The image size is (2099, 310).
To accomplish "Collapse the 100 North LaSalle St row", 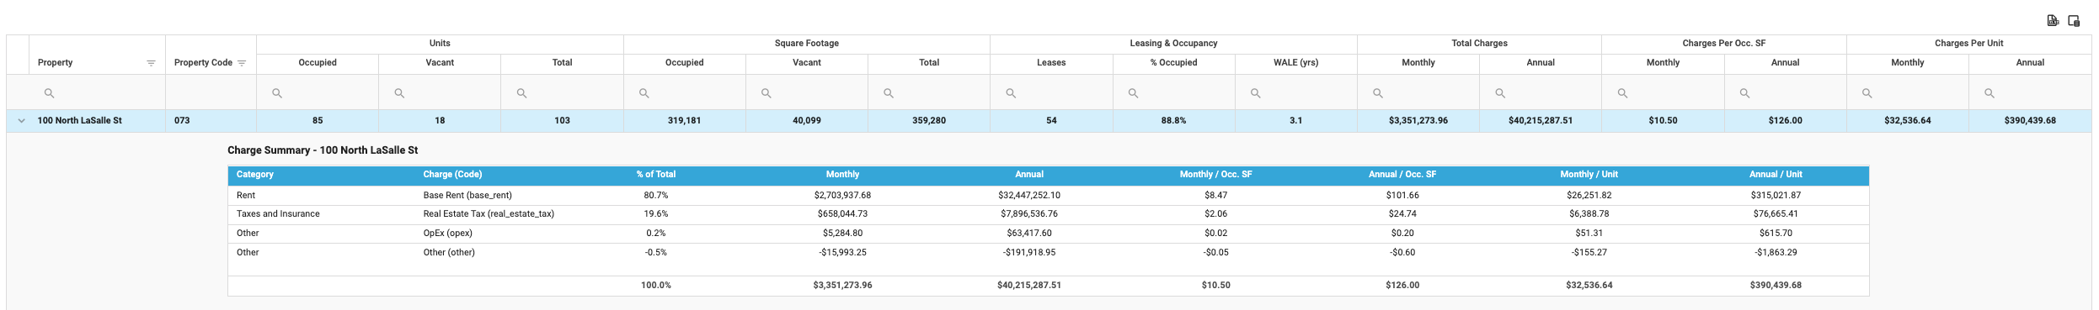I will pyautogui.click(x=21, y=121).
